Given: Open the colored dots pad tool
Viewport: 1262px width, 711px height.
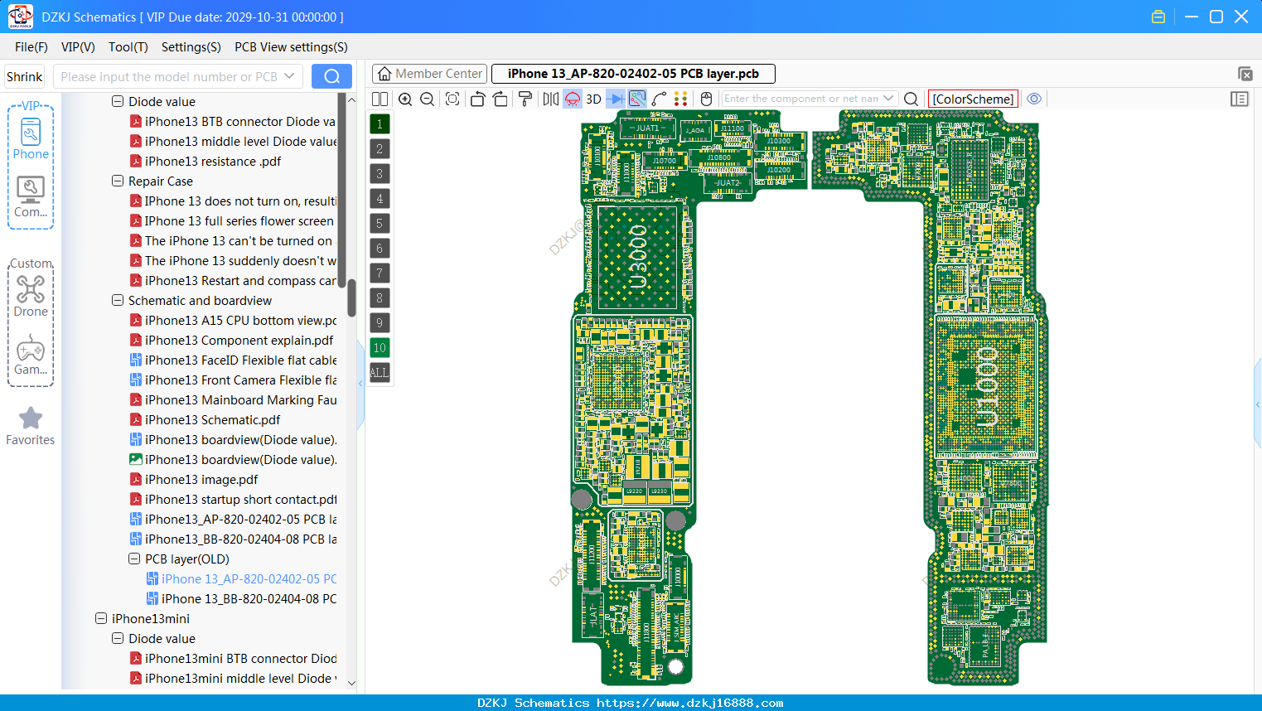Looking at the screenshot, I should click(681, 99).
